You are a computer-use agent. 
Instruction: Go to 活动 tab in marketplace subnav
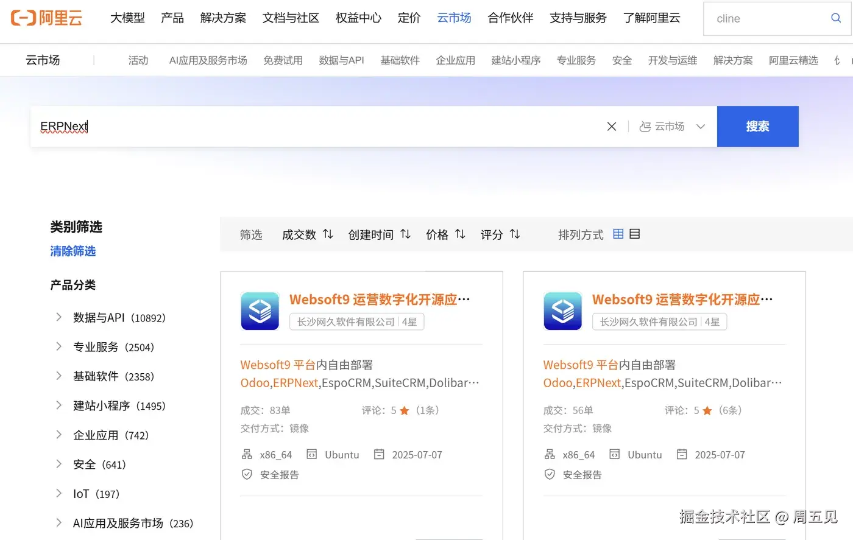pyautogui.click(x=138, y=60)
